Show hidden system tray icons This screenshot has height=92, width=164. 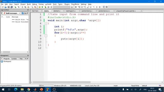coord(119,89)
